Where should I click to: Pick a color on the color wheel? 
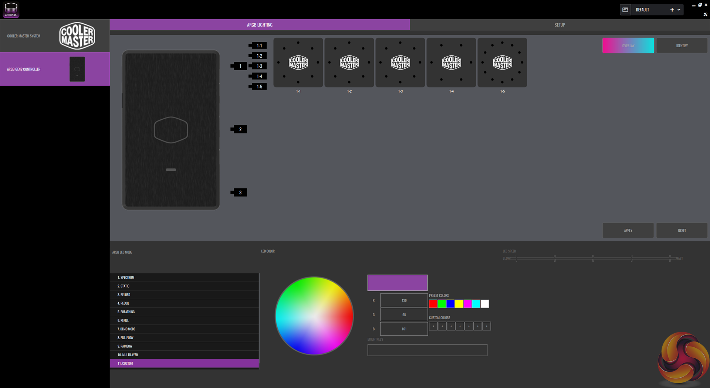click(x=314, y=316)
